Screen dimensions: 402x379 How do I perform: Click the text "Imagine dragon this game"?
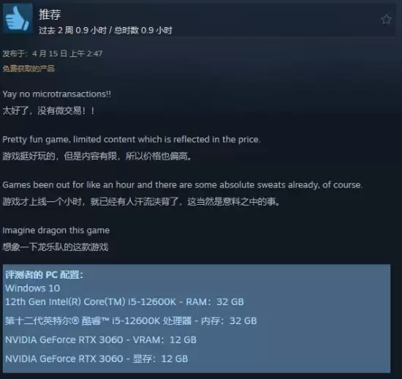pos(56,230)
